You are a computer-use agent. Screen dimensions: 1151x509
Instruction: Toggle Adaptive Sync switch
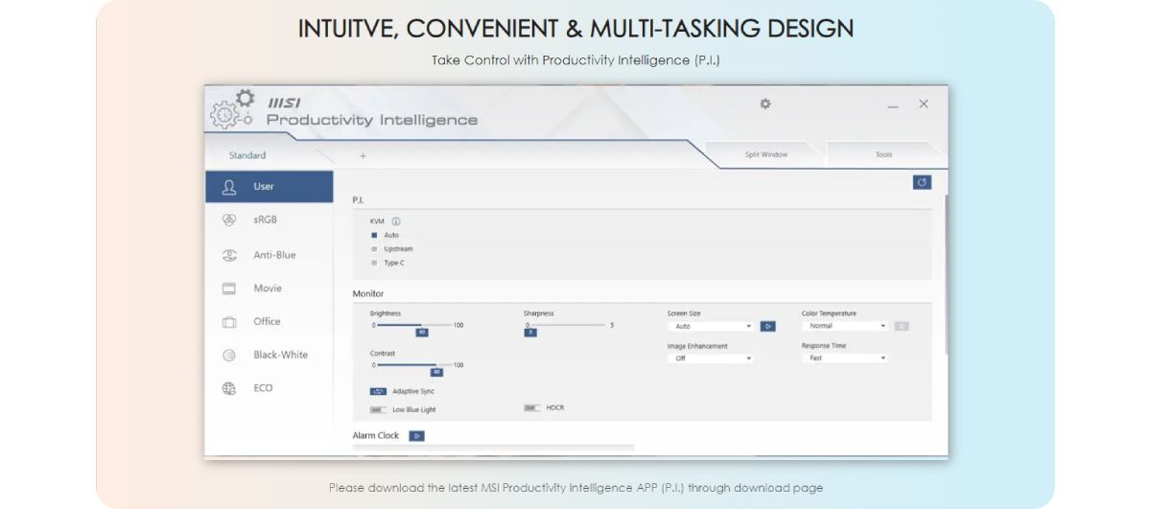378,391
